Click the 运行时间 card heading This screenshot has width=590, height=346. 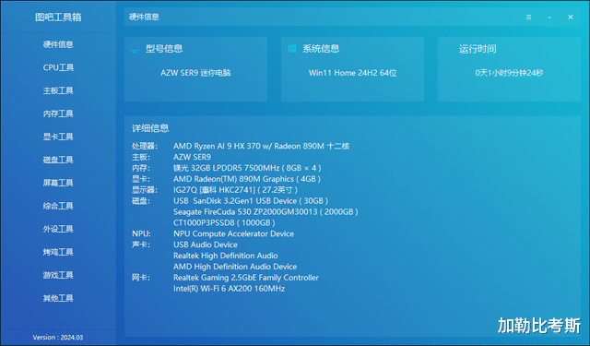[478, 49]
